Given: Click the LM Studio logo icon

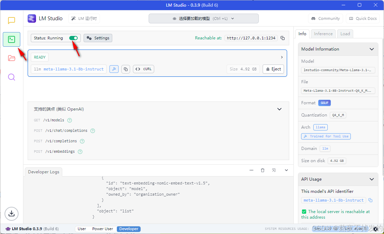Looking at the screenshot, I should coord(32,18).
